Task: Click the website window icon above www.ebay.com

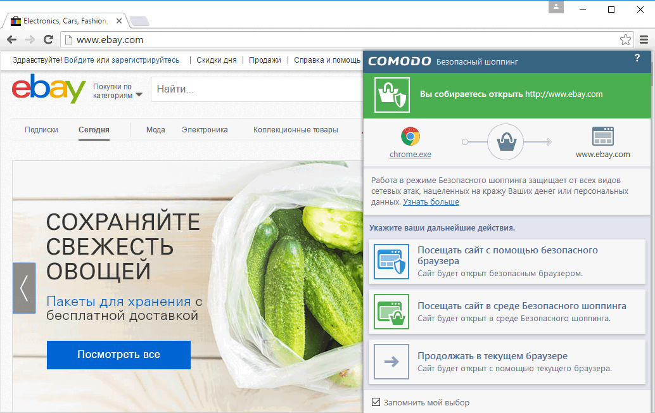Action: (x=603, y=136)
